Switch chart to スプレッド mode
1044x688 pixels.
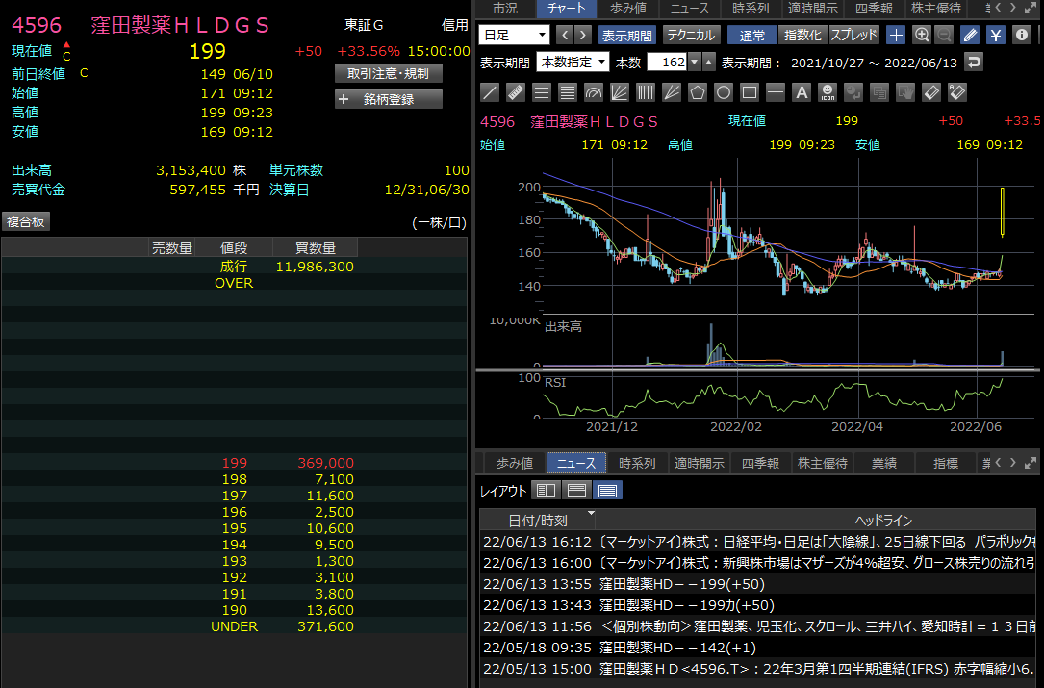tap(853, 36)
